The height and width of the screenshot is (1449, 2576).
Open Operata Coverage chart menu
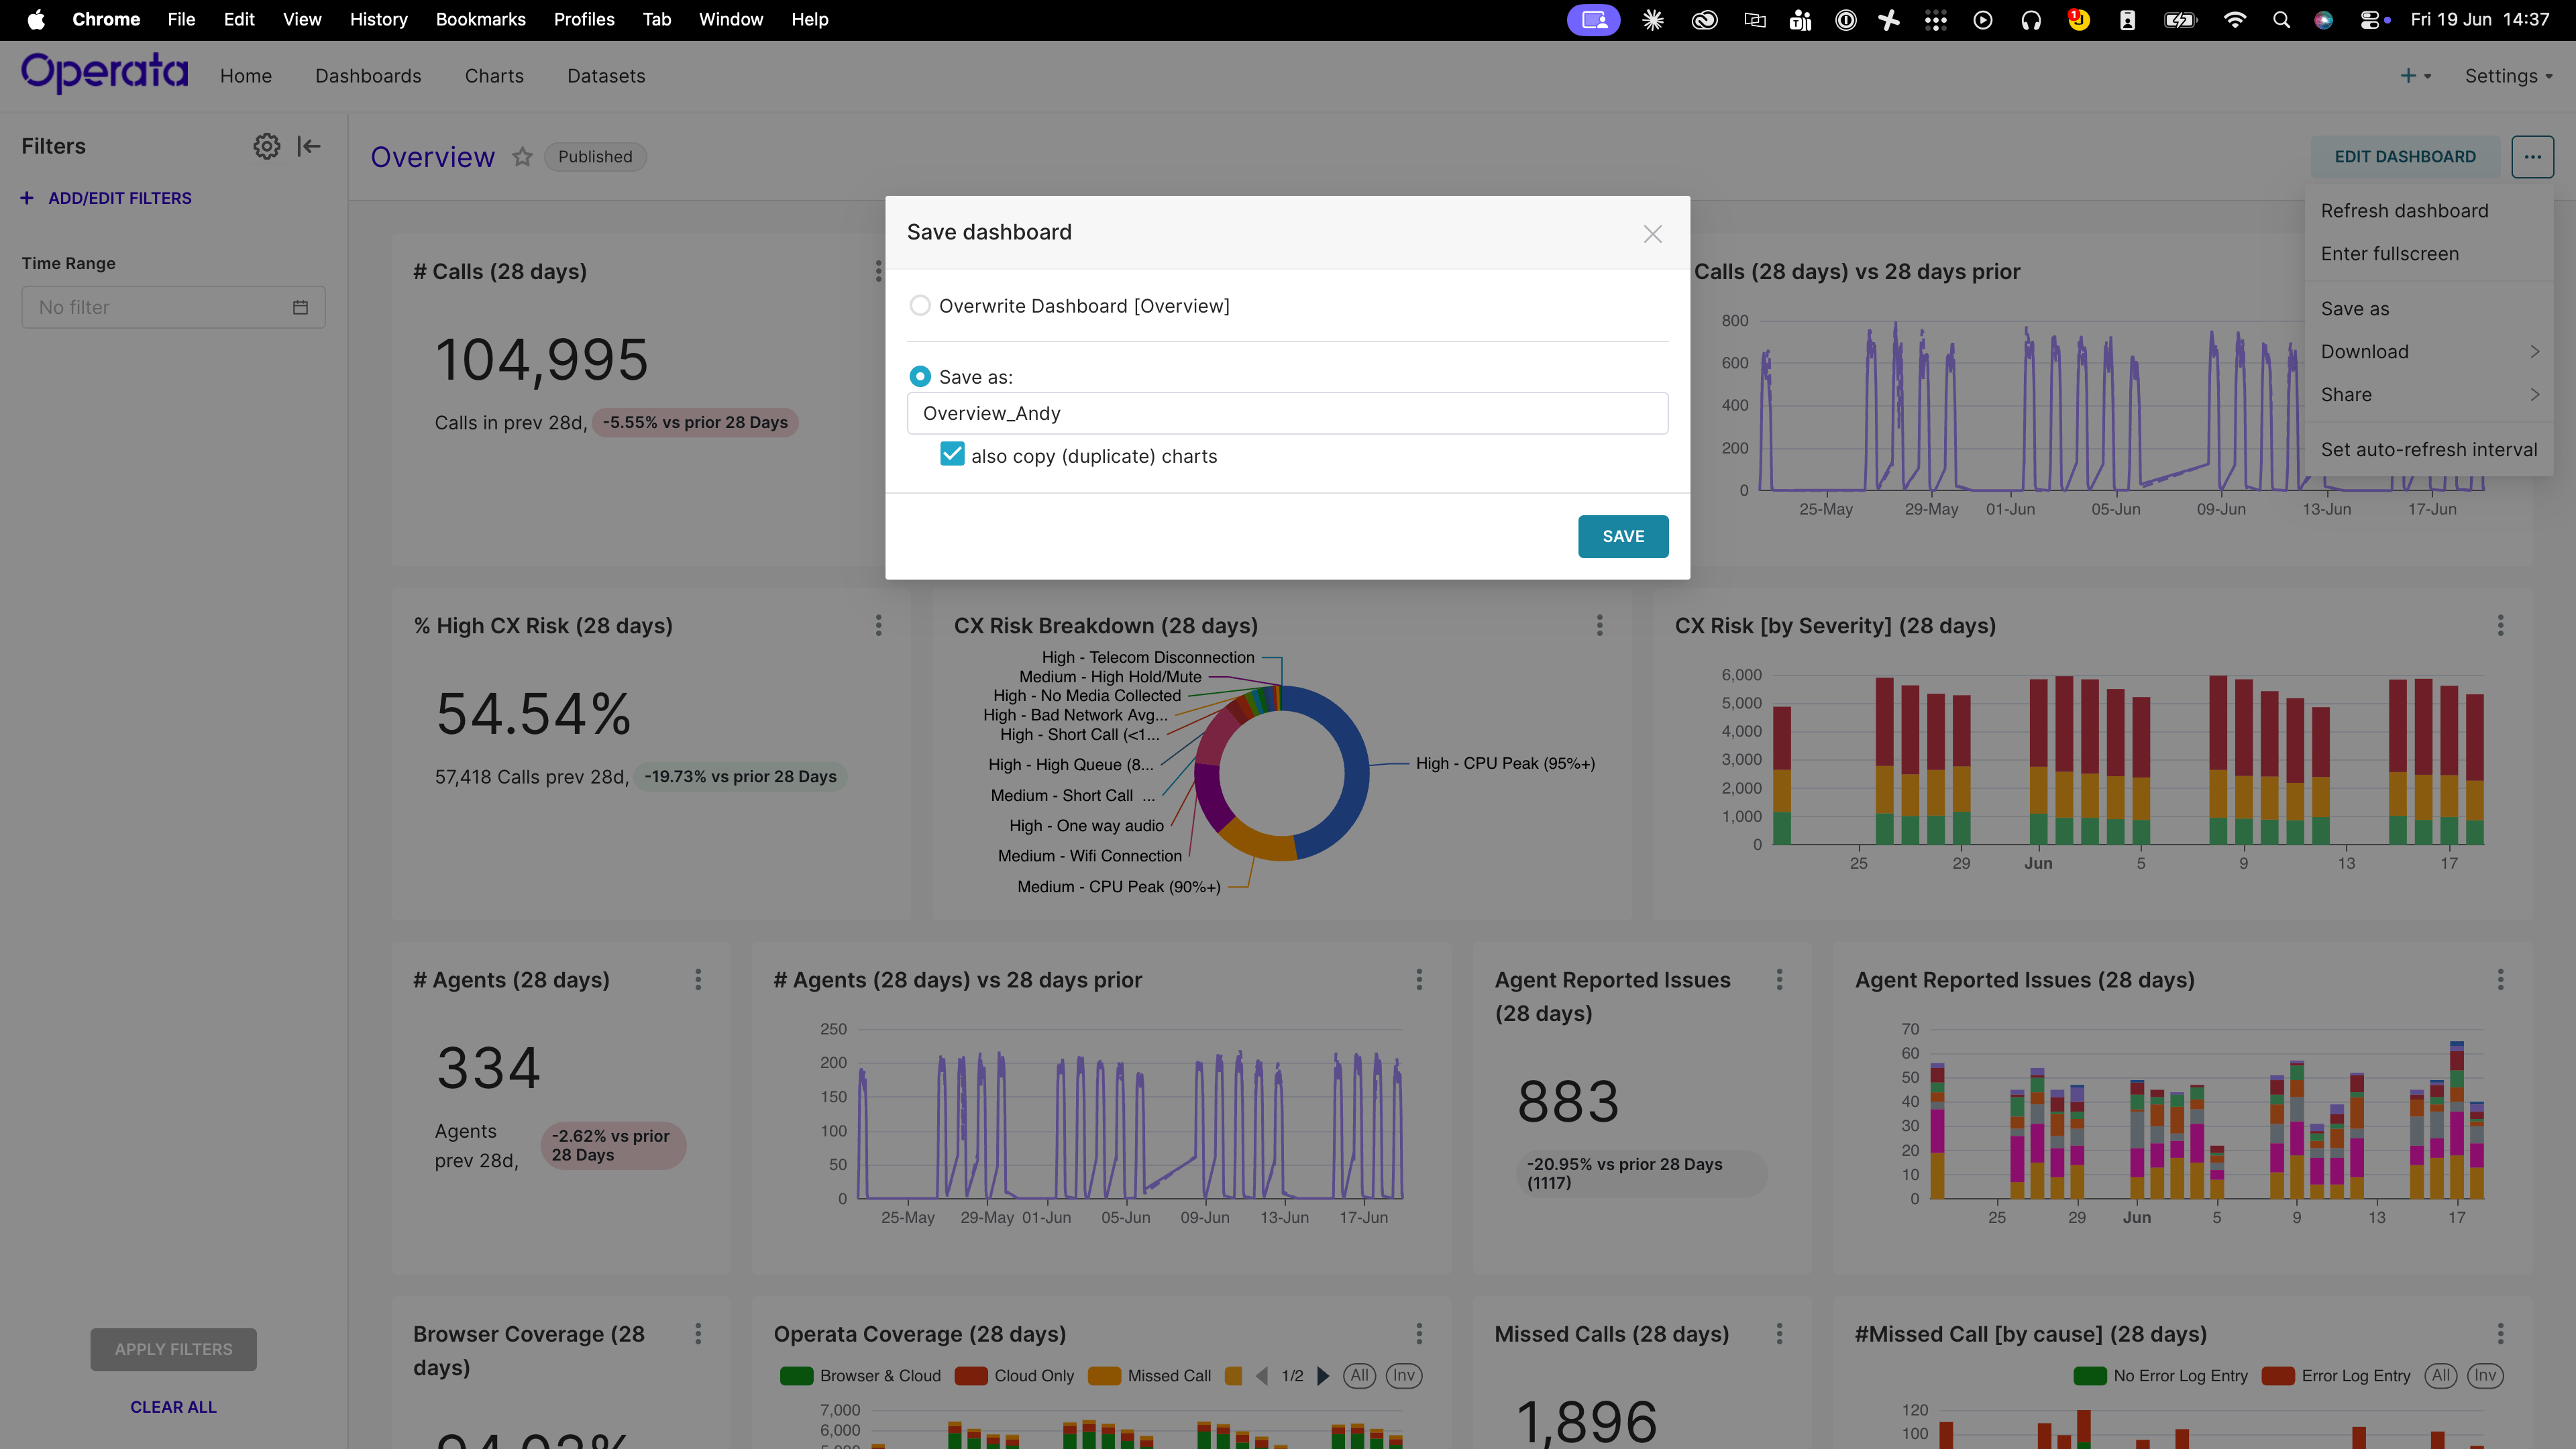coord(1418,1333)
